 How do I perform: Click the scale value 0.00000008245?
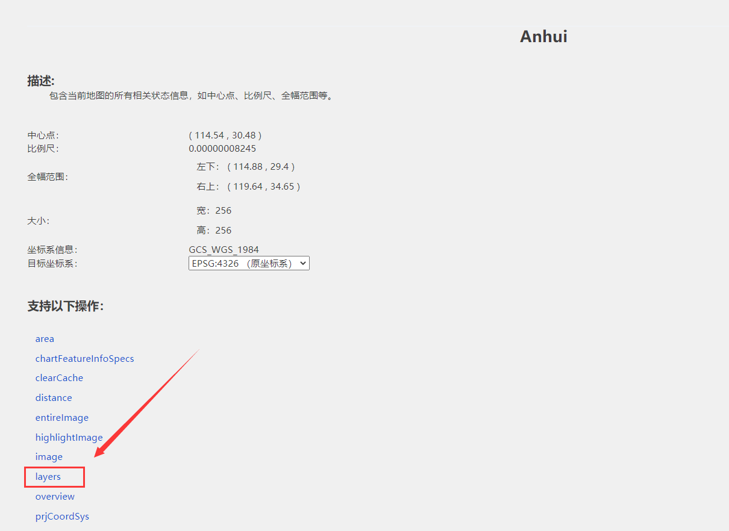pyautogui.click(x=222, y=149)
